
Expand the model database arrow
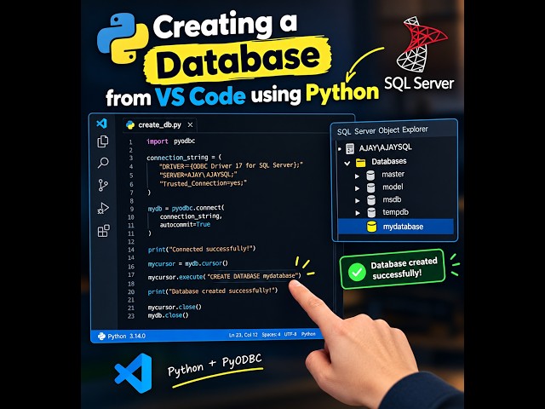357,188
